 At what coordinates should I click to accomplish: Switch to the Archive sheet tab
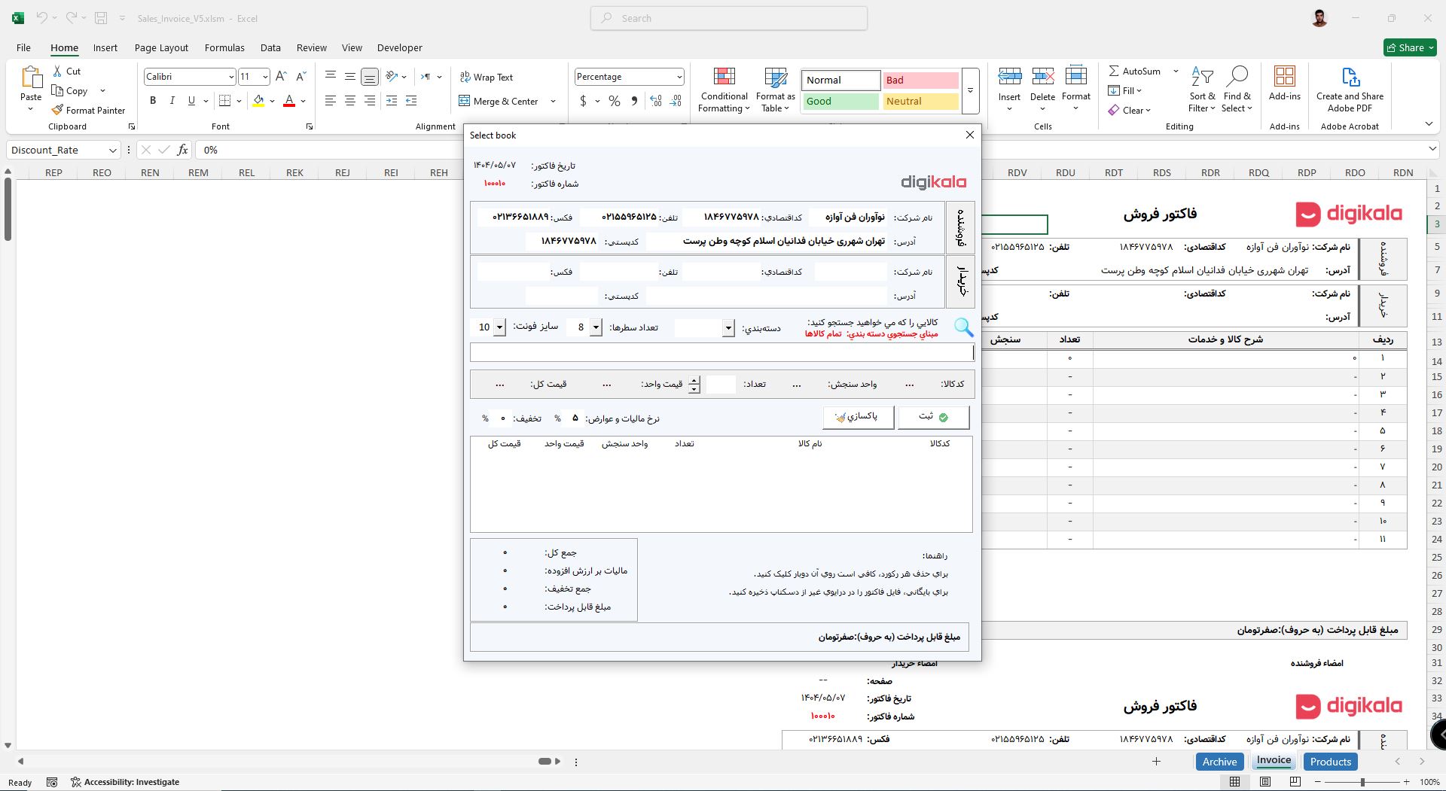point(1219,762)
